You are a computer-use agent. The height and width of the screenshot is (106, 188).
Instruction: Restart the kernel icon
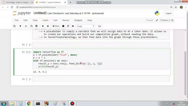(68, 26)
